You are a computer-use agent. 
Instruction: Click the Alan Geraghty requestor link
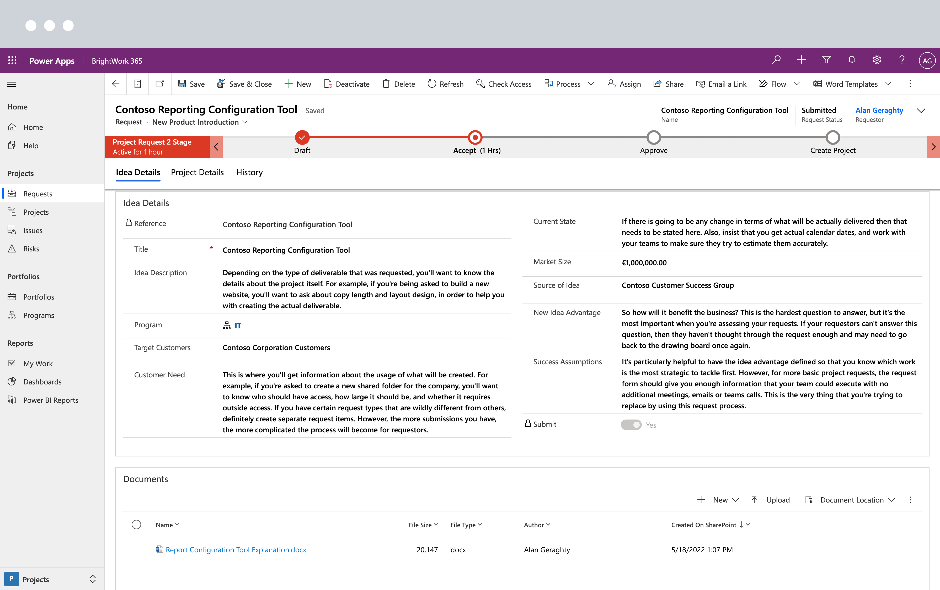[x=879, y=110]
